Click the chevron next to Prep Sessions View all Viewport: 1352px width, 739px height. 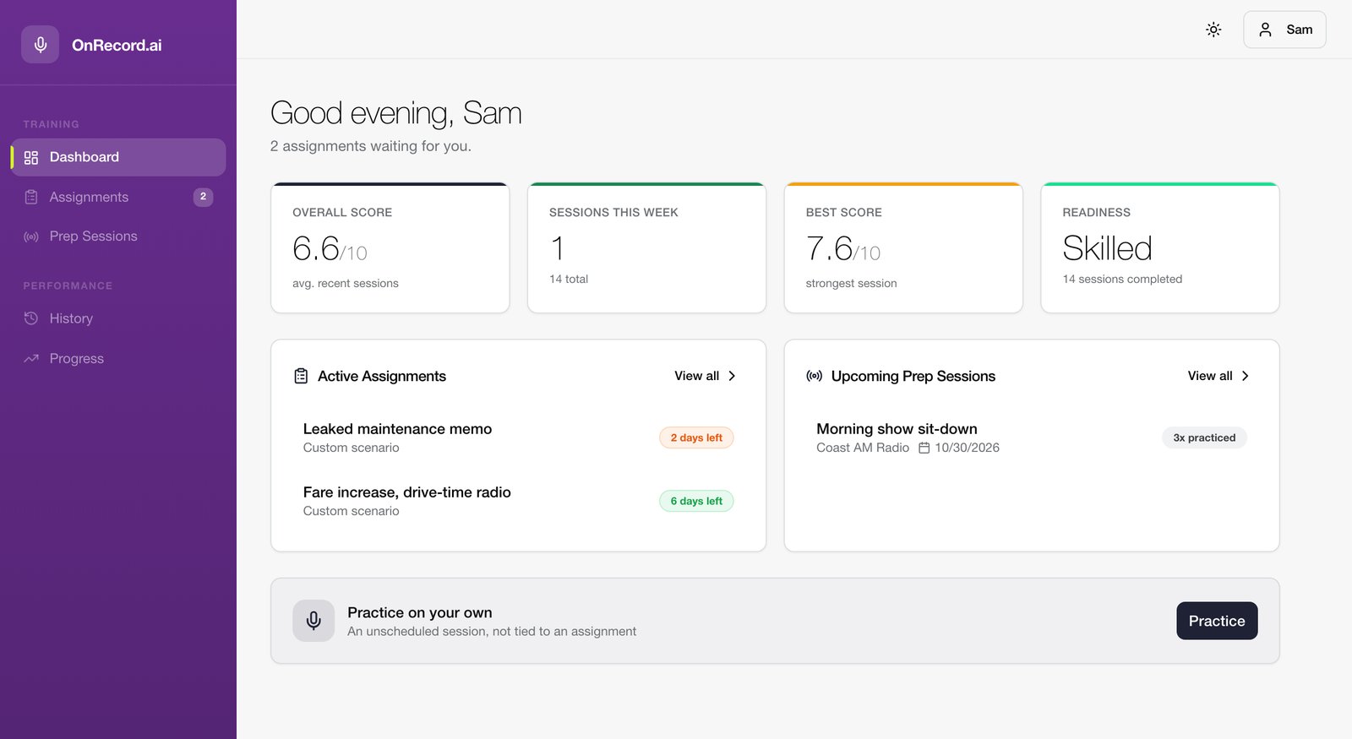(1245, 376)
